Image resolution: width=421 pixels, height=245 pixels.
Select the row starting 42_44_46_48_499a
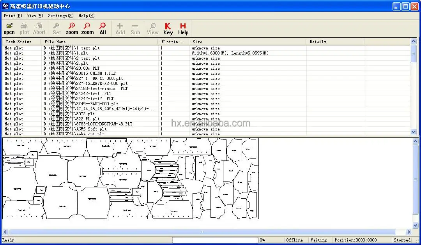(x=206, y=109)
